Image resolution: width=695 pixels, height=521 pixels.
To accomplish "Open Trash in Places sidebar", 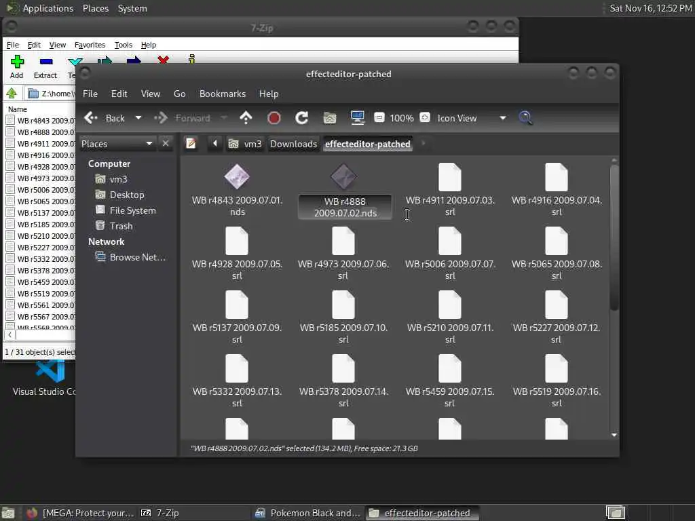I will coord(121,225).
